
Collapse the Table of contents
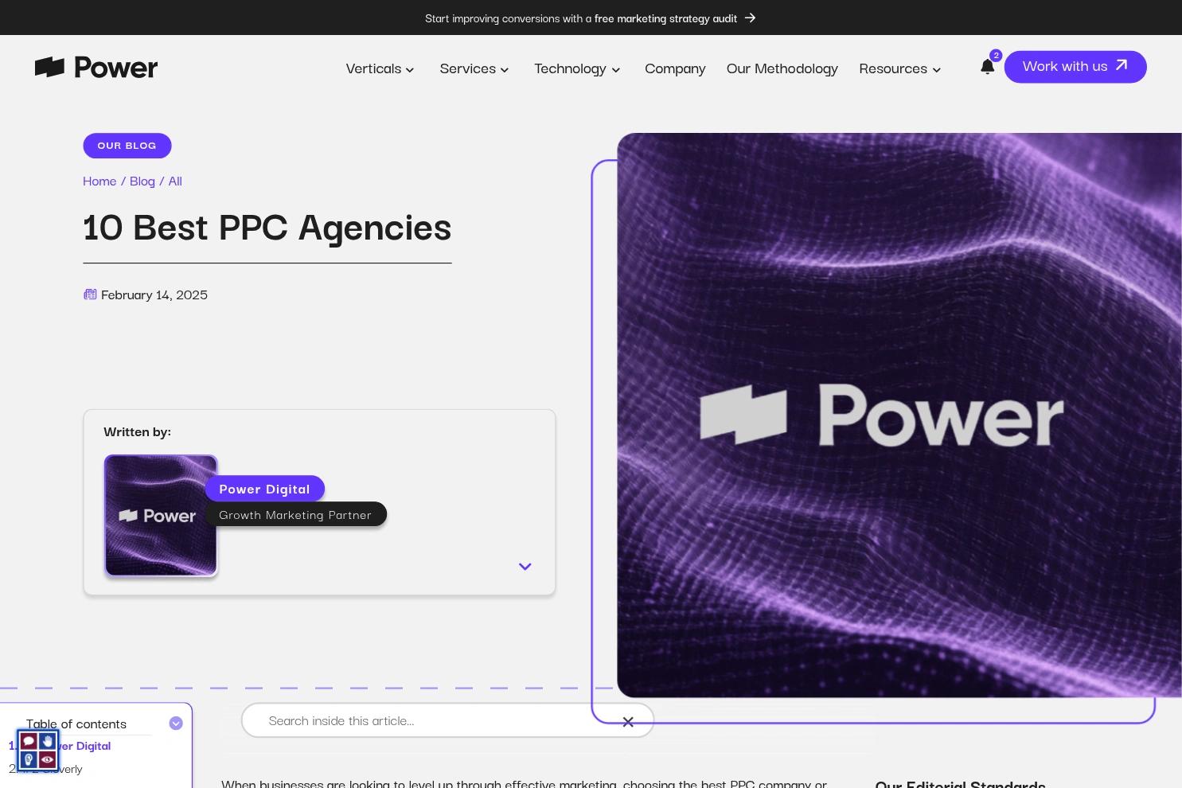click(x=176, y=723)
